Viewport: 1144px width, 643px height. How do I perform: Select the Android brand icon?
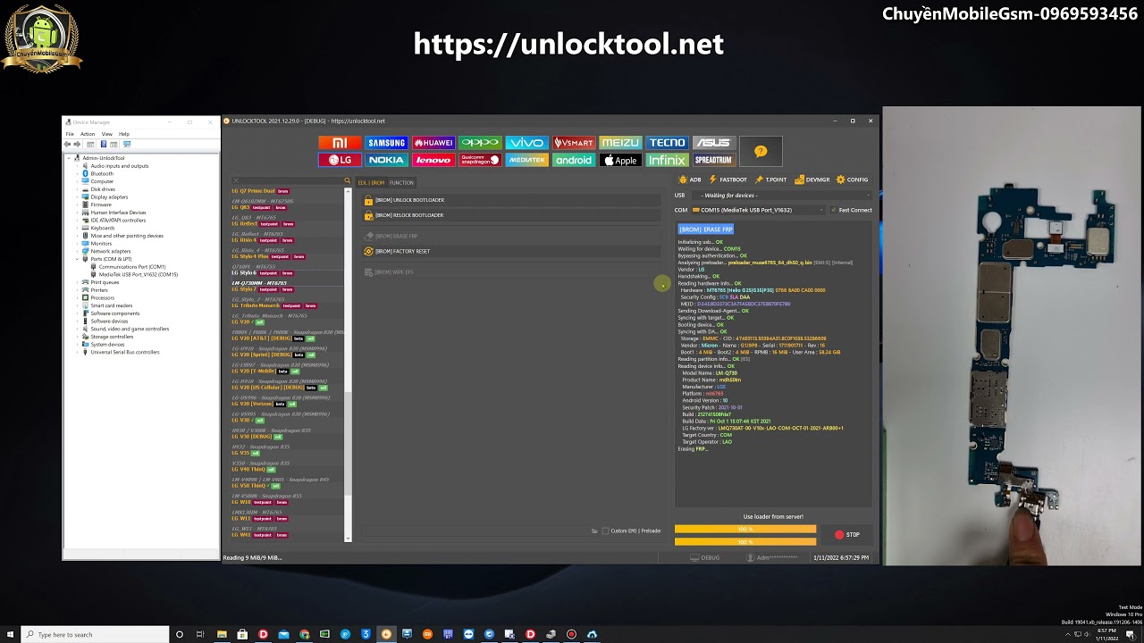pyautogui.click(x=573, y=160)
